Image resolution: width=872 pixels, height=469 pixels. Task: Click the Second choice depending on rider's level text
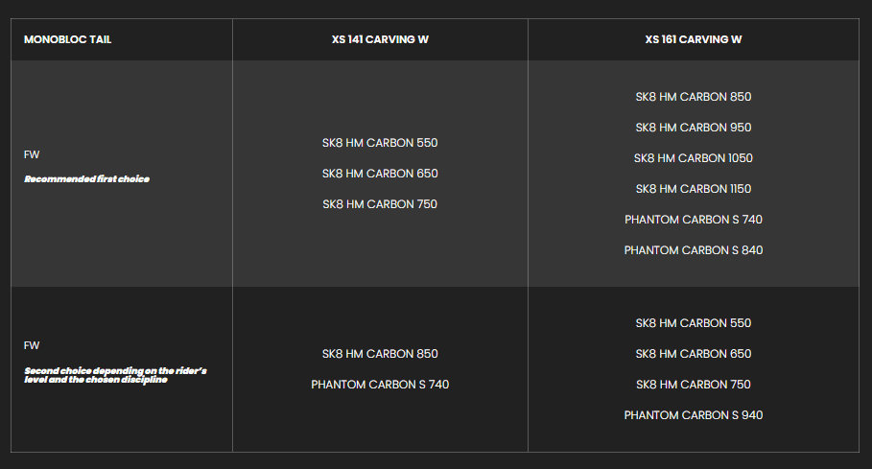pyautogui.click(x=115, y=375)
